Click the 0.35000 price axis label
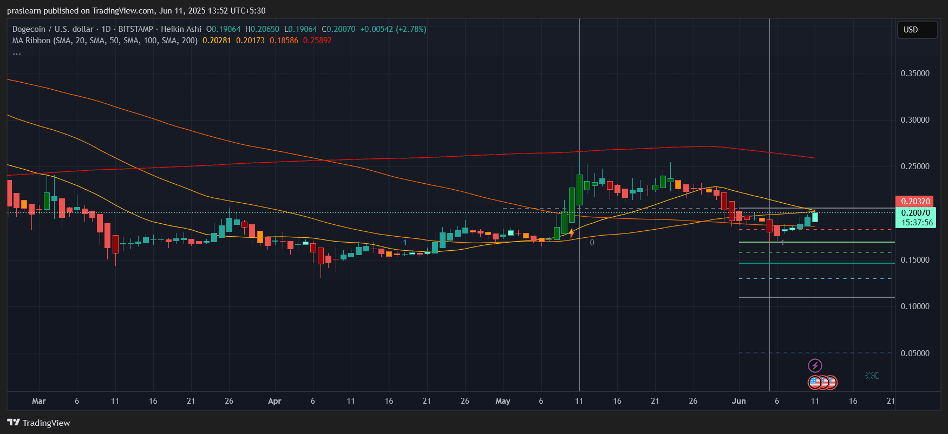The image size is (948, 434). pyautogui.click(x=915, y=74)
